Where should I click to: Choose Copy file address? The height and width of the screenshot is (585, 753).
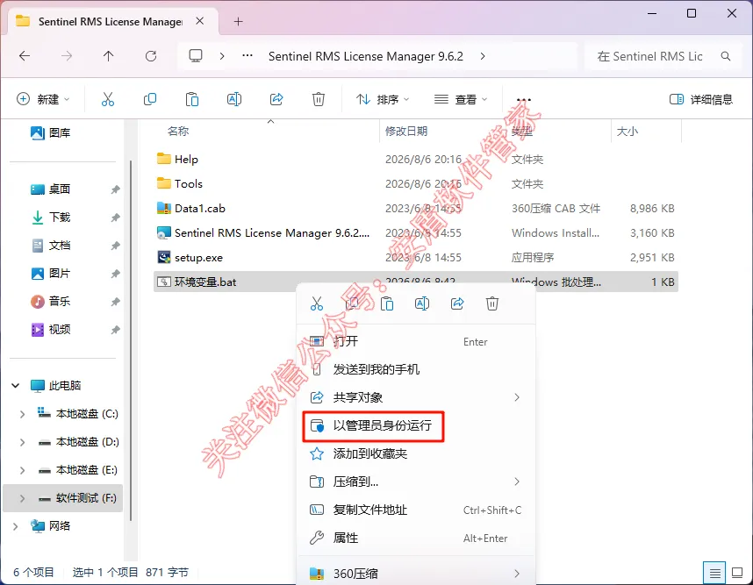[x=416, y=510]
